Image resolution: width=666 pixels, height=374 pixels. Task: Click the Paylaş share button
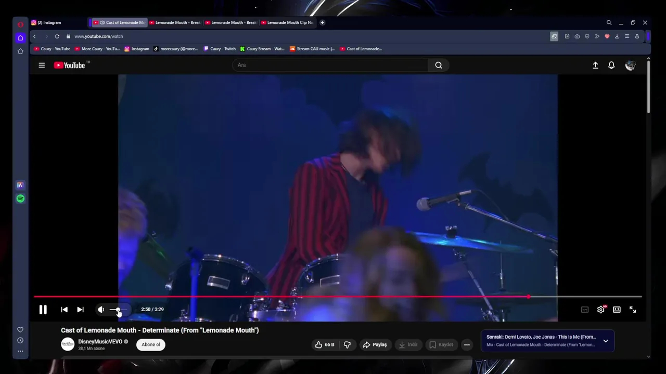(375, 344)
